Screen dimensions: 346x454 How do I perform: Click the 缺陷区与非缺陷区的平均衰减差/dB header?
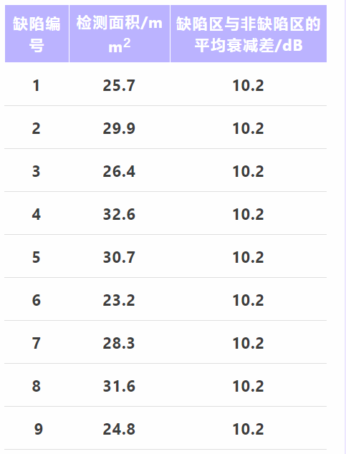pos(249,34)
